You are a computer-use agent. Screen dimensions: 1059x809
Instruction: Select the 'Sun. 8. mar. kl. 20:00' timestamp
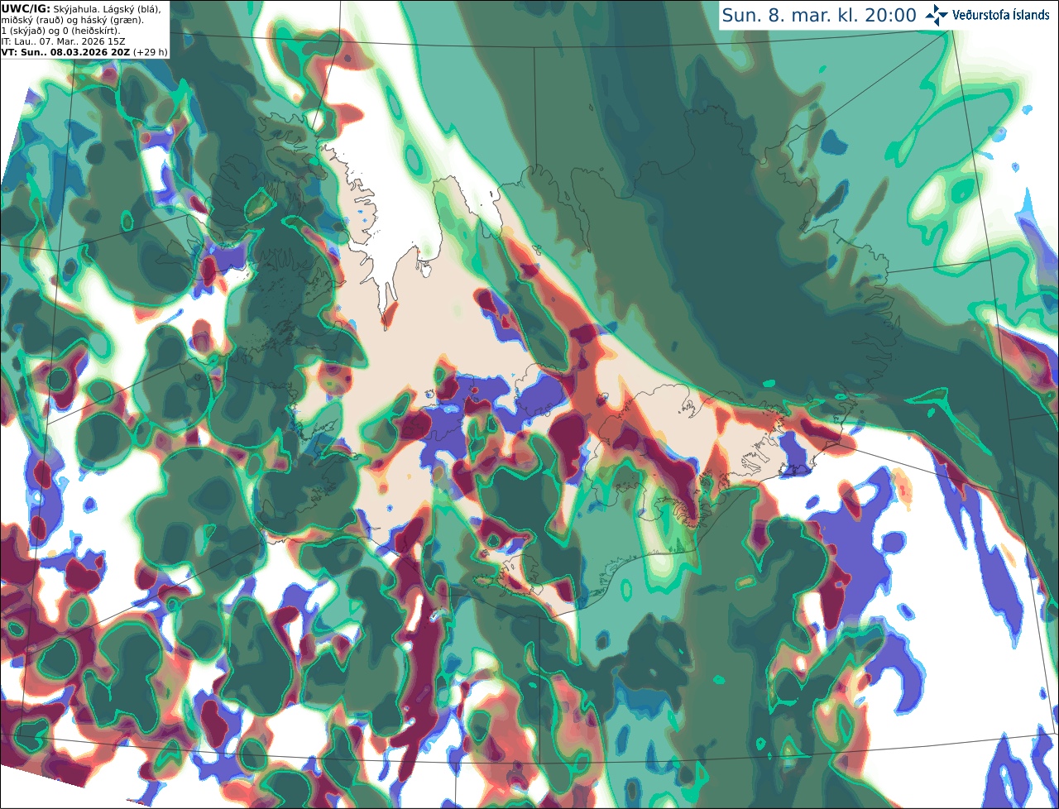tap(819, 16)
